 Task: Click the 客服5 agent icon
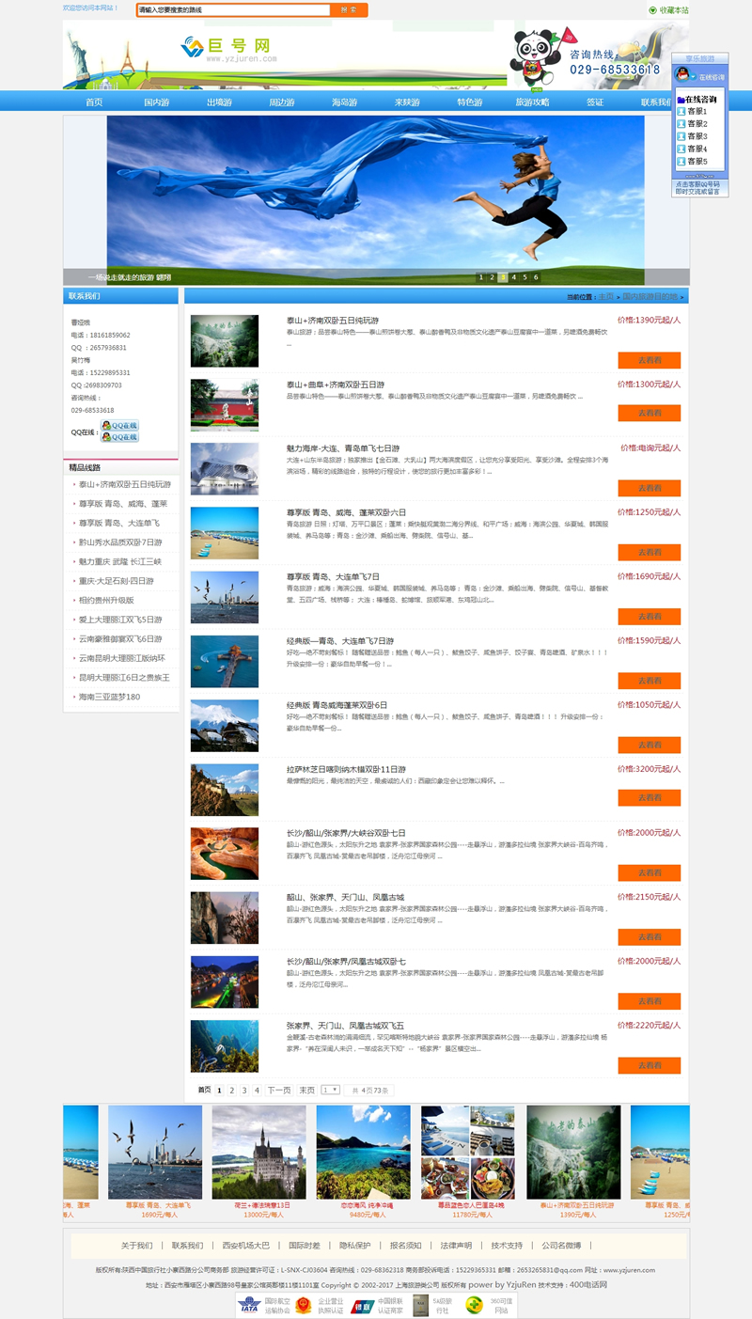(x=681, y=161)
